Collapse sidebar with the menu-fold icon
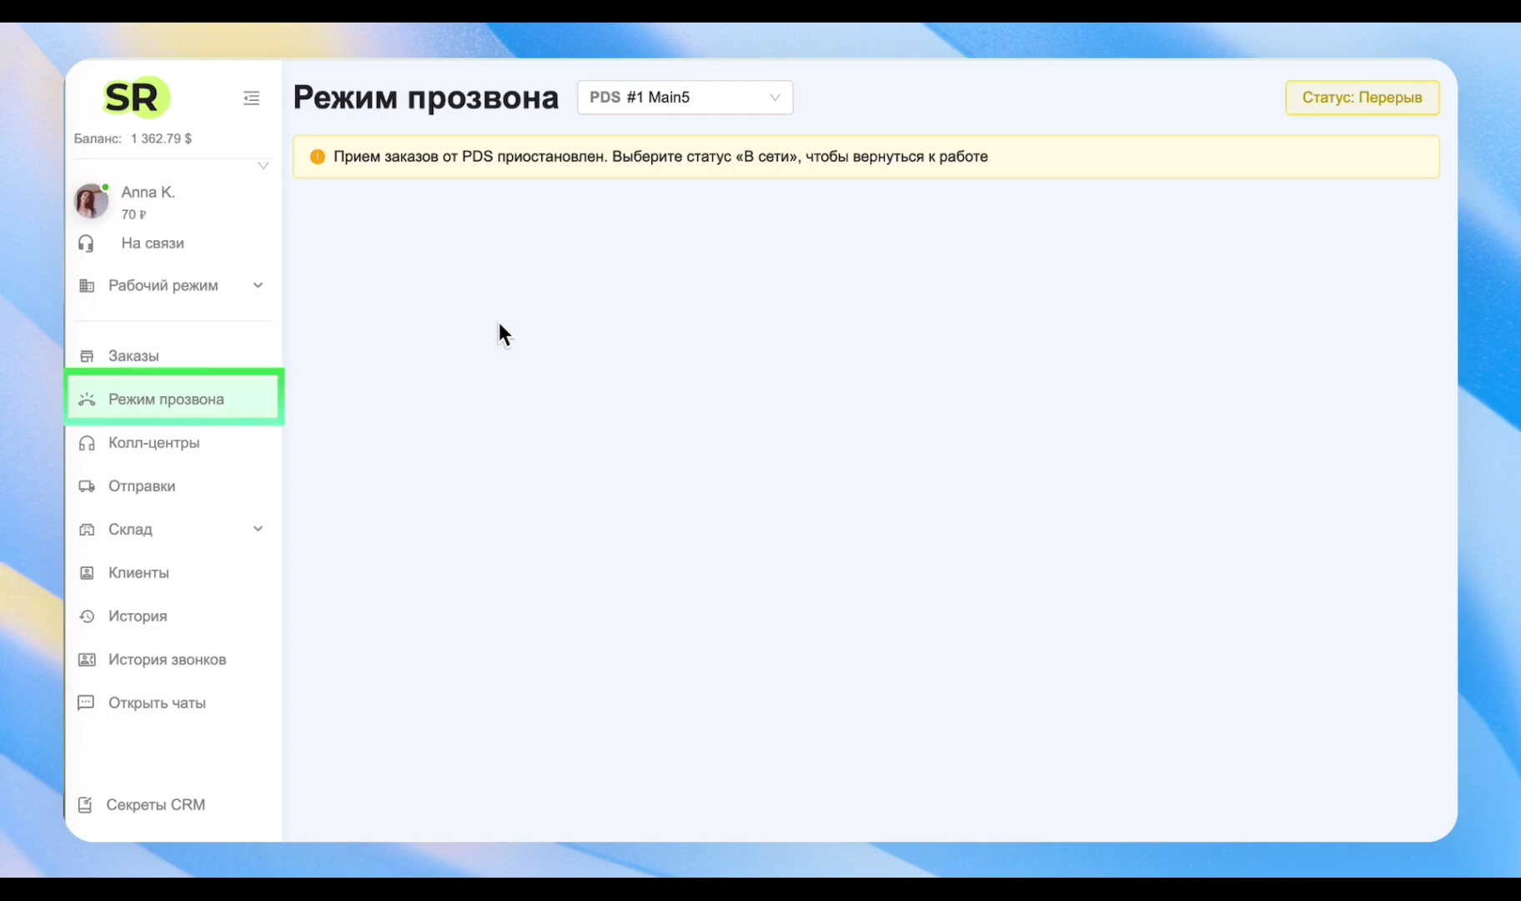This screenshot has width=1521, height=901. pos(251,98)
